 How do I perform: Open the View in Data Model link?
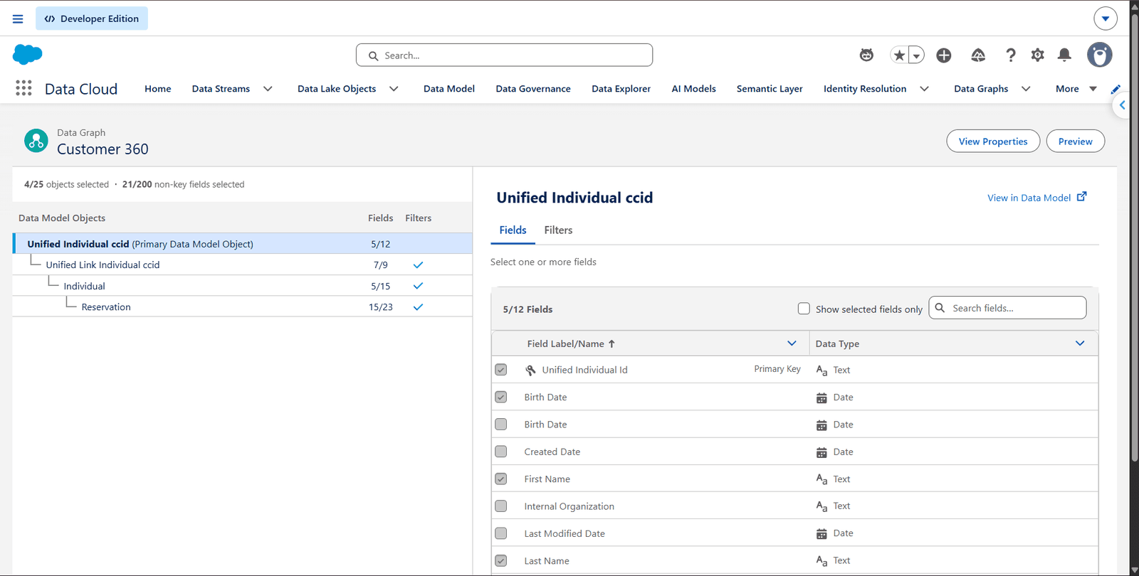1029,198
